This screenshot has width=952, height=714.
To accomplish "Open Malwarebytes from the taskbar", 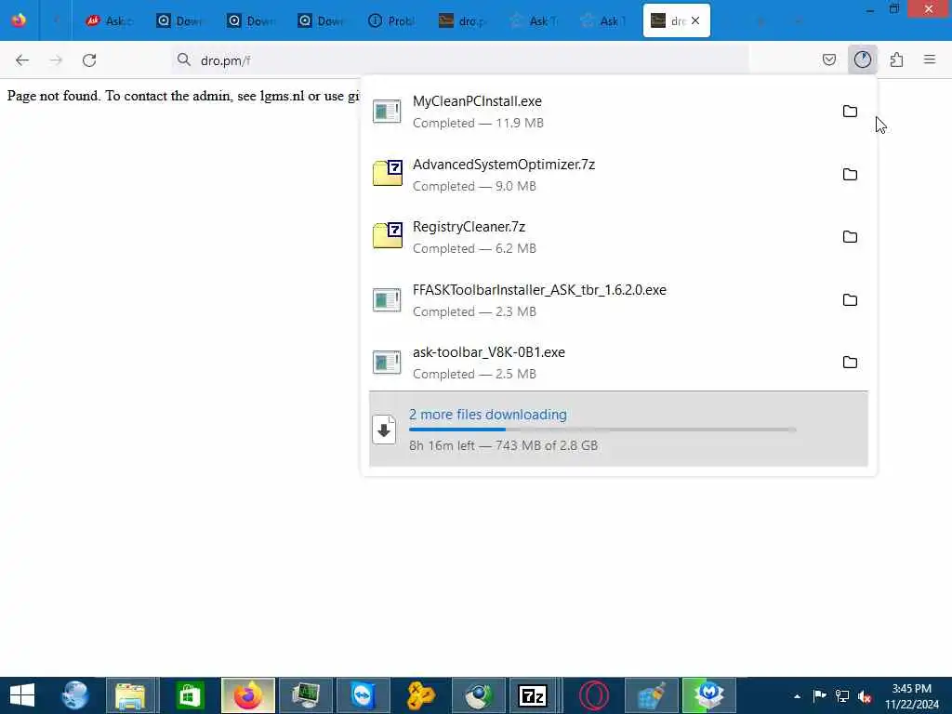I will coord(707,695).
